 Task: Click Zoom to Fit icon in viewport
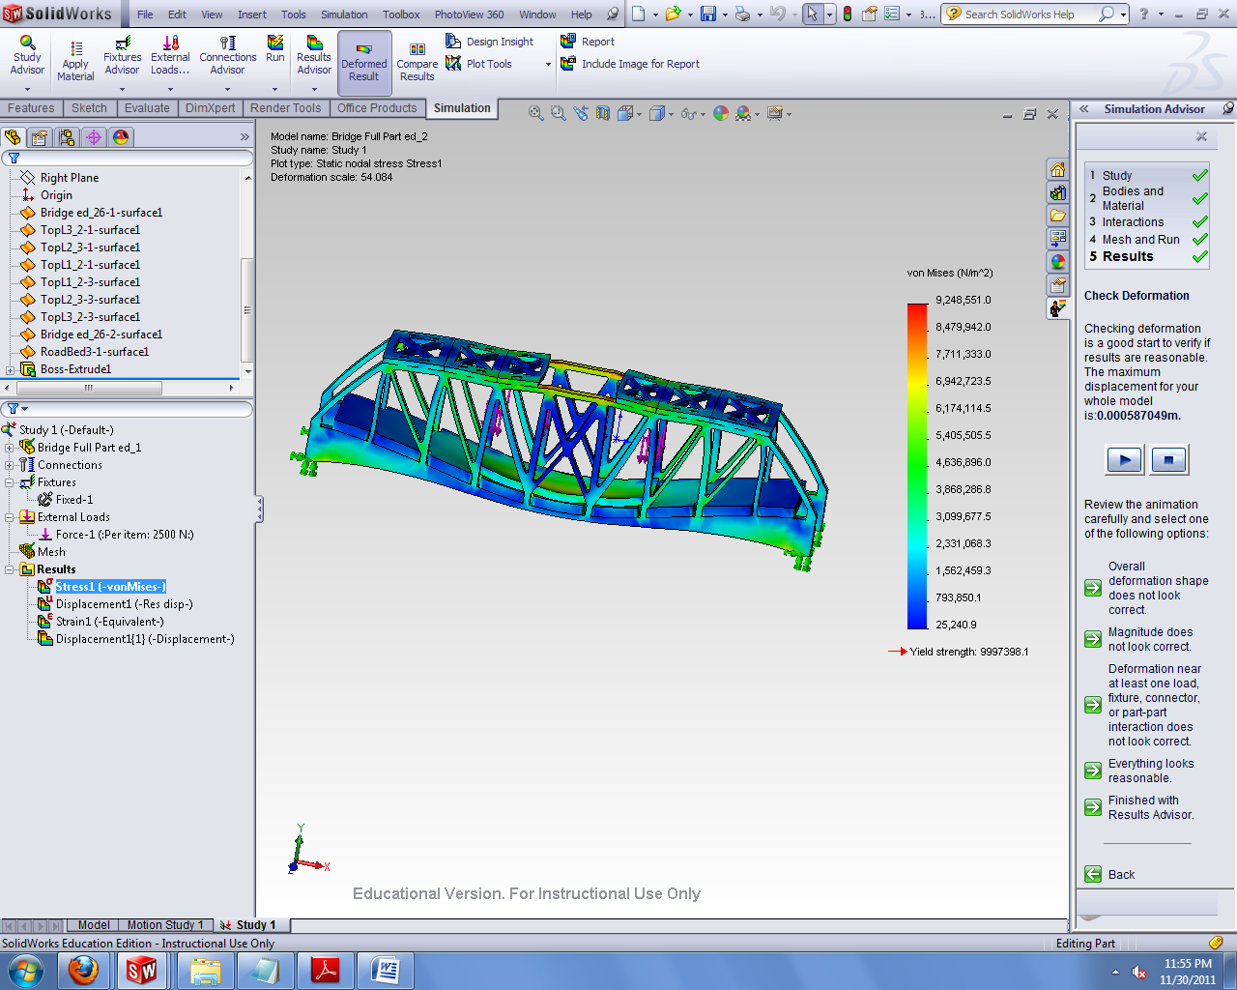[535, 113]
